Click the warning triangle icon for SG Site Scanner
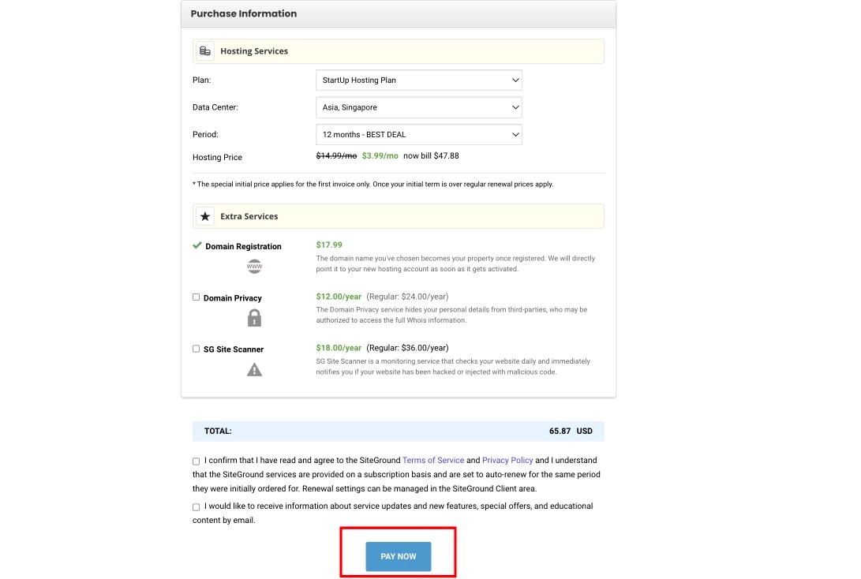 (254, 368)
